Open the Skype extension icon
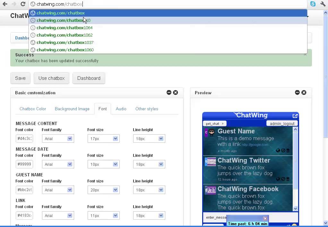Image resolution: width=328 pixels, height=227 pixels. coord(313,4)
